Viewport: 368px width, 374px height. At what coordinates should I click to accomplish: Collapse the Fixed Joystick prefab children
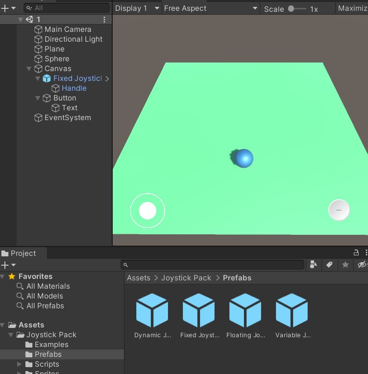pyautogui.click(x=37, y=78)
